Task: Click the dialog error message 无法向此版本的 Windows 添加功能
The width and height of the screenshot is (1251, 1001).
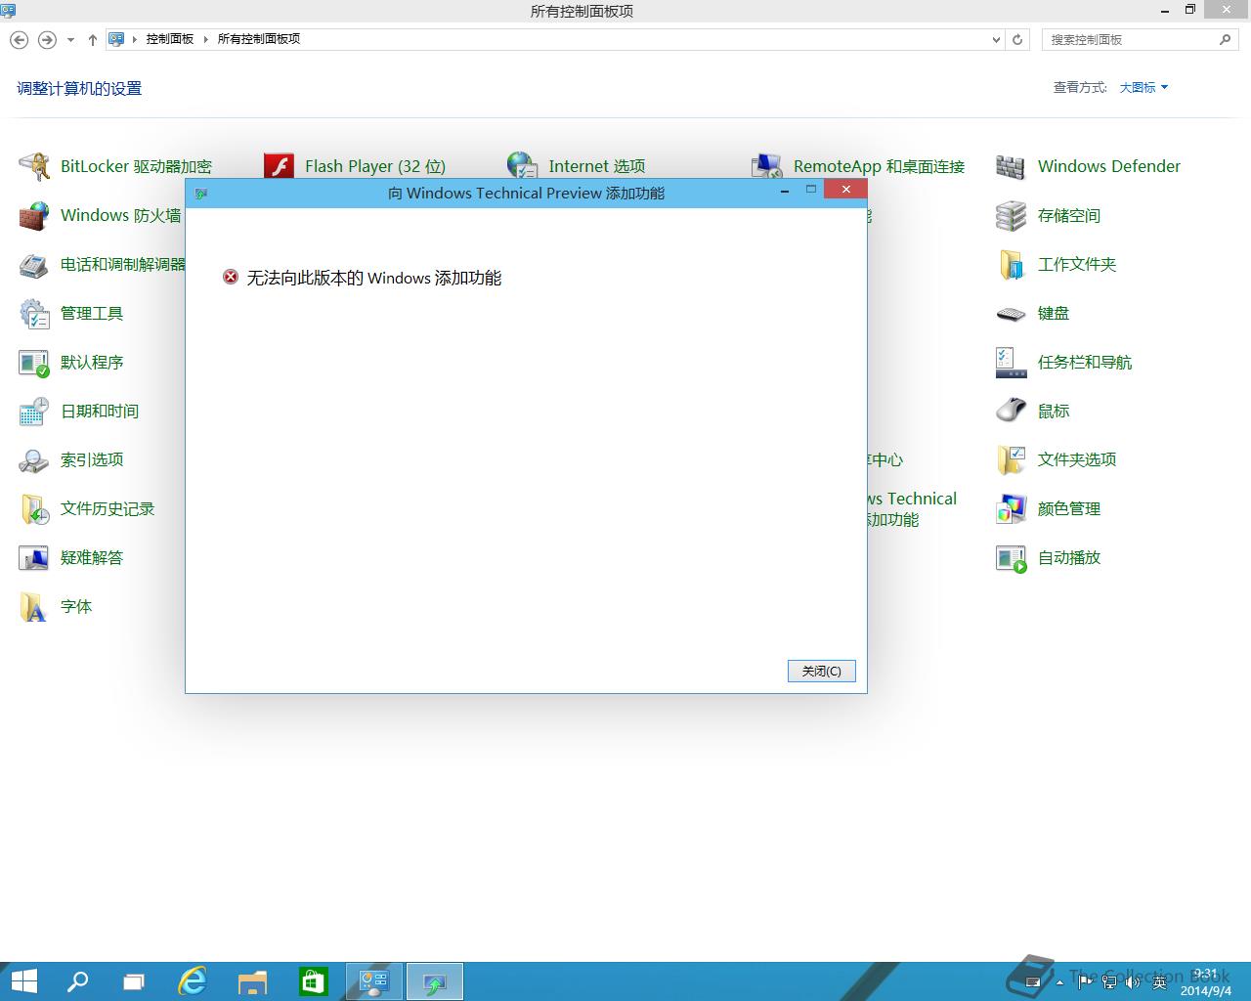Action: tap(373, 278)
